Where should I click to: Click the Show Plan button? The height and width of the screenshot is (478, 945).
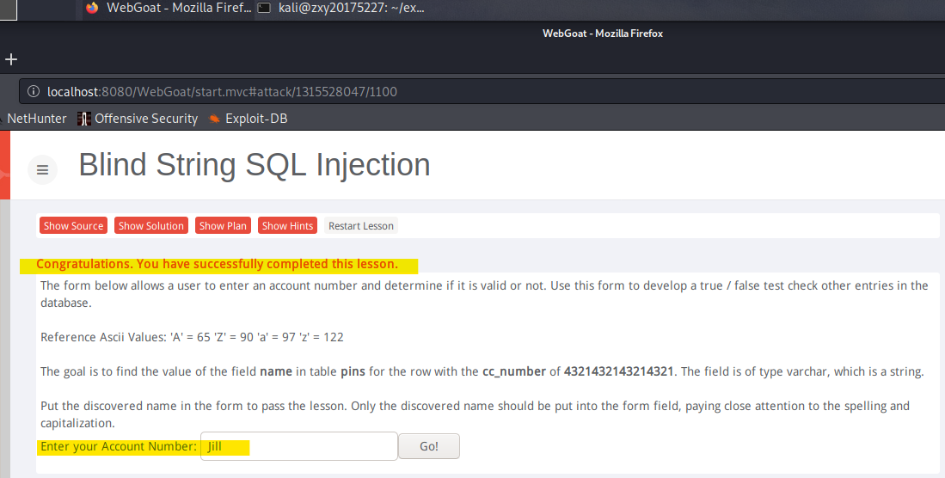[223, 225]
